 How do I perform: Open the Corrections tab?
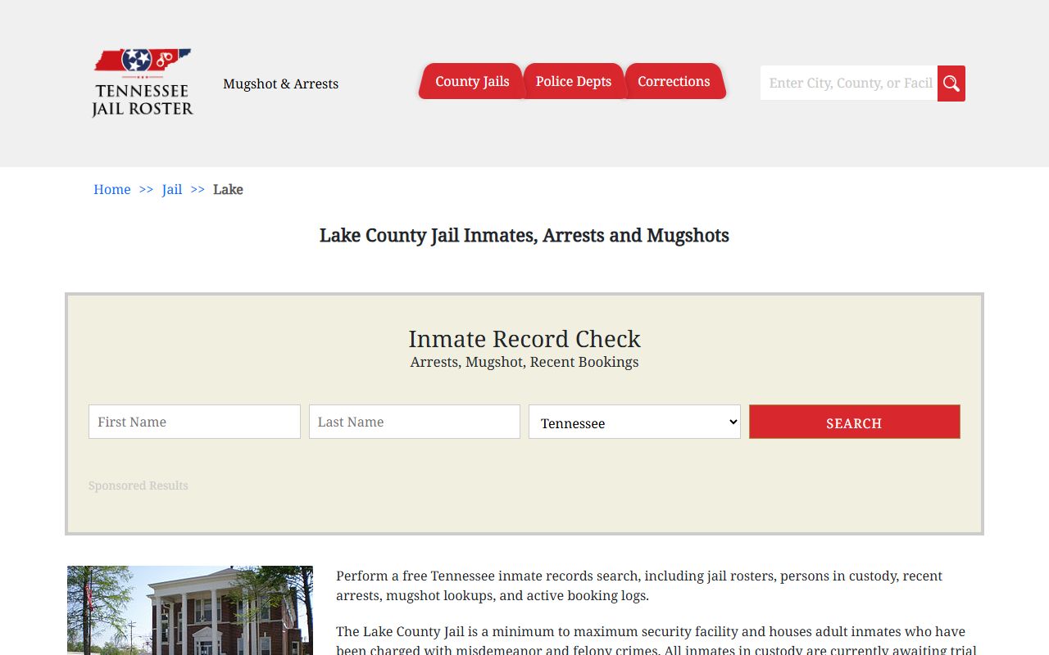click(x=674, y=81)
